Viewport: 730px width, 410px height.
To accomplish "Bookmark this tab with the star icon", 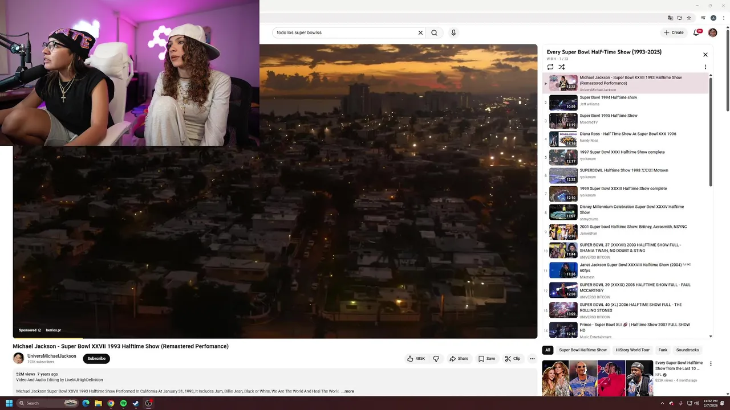I will click(689, 18).
